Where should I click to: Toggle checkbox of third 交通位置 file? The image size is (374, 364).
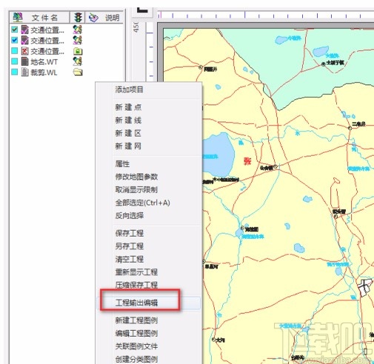[x=15, y=50]
